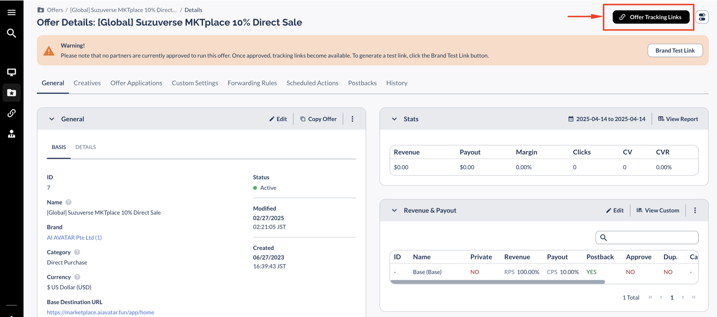Click the RPS 100.00% revenue cell
The image size is (717, 317).
pyautogui.click(x=521, y=272)
